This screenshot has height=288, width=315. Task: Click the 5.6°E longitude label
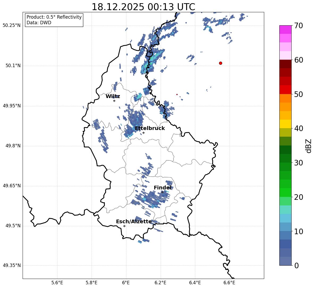[x=57, y=283]
